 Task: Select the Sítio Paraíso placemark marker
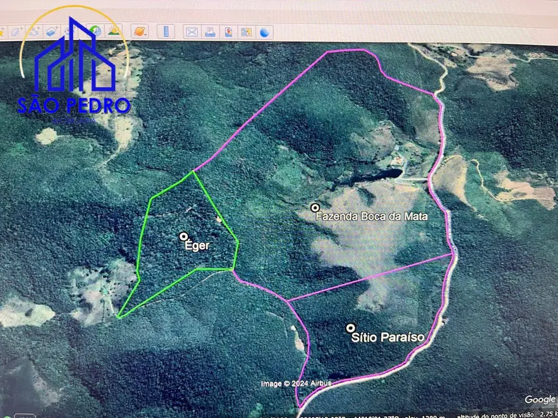351,328
